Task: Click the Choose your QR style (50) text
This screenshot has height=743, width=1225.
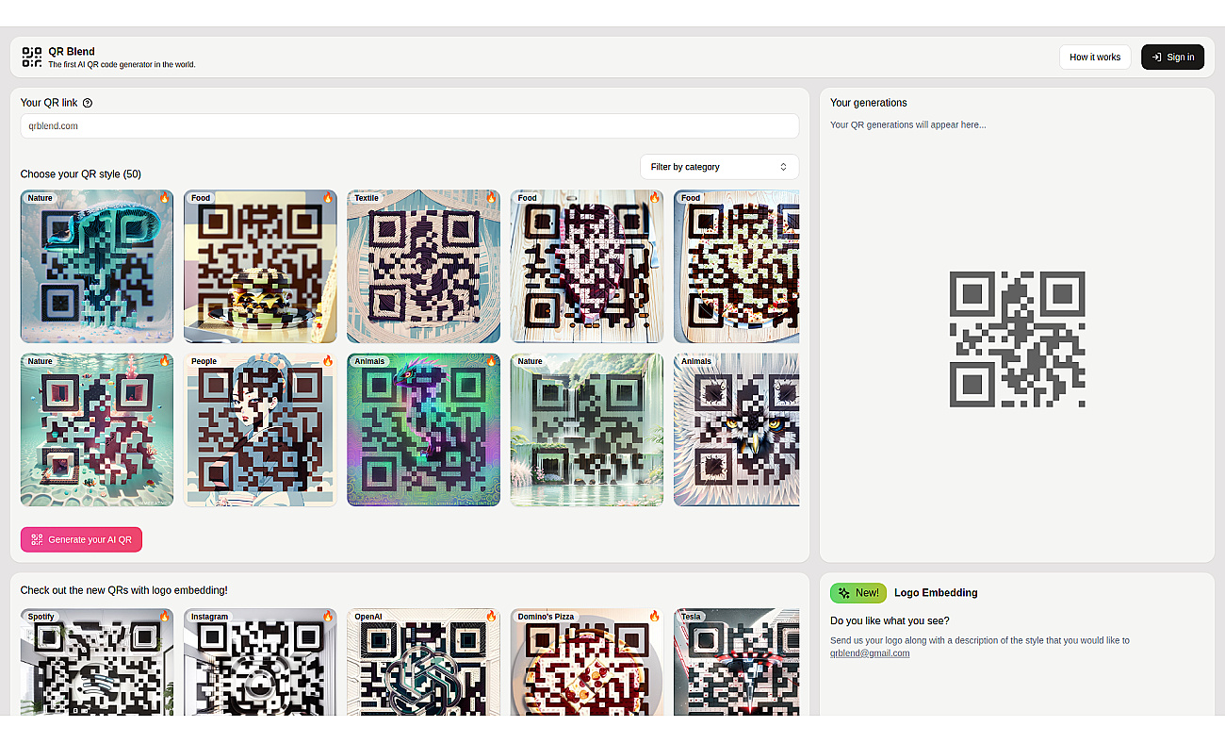Action: click(x=81, y=173)
